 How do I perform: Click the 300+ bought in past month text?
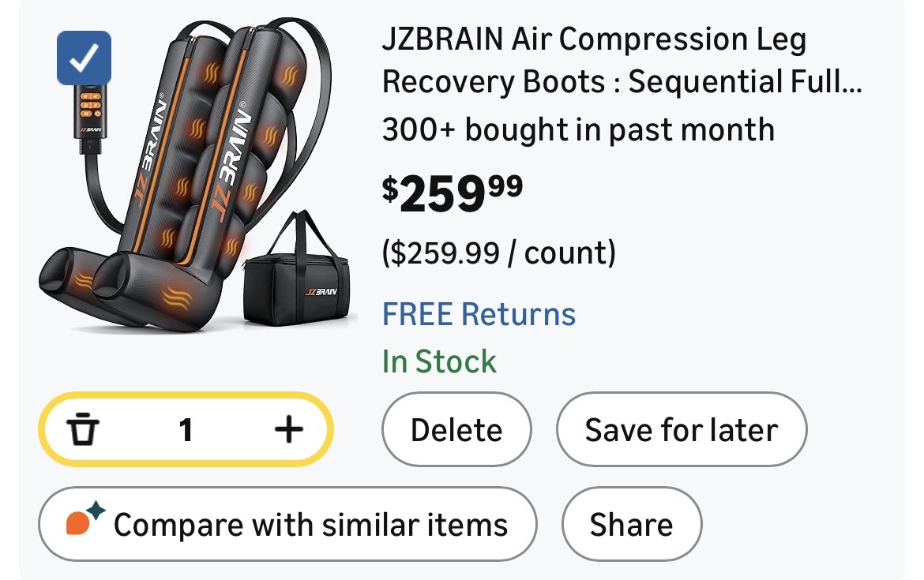click(578, 129)
